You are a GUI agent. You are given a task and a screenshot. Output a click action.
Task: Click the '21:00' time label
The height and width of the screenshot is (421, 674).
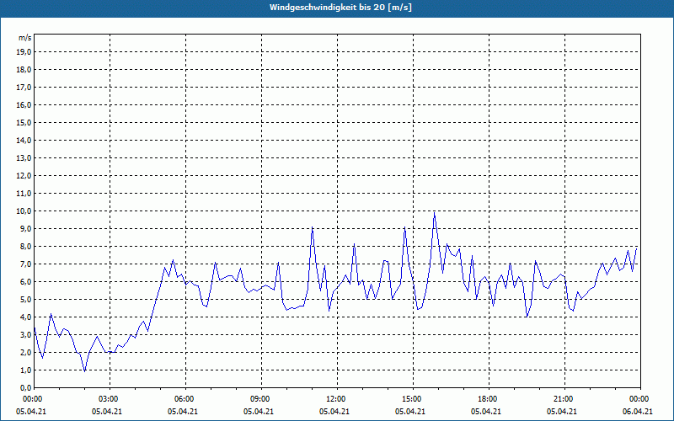(x=564, y=399)
